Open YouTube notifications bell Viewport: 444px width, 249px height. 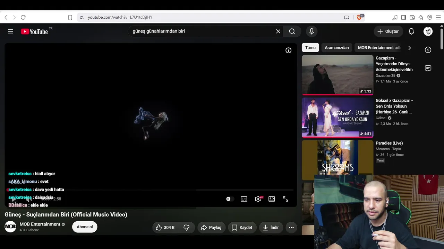pyautogui.click(x=411, y=31)
